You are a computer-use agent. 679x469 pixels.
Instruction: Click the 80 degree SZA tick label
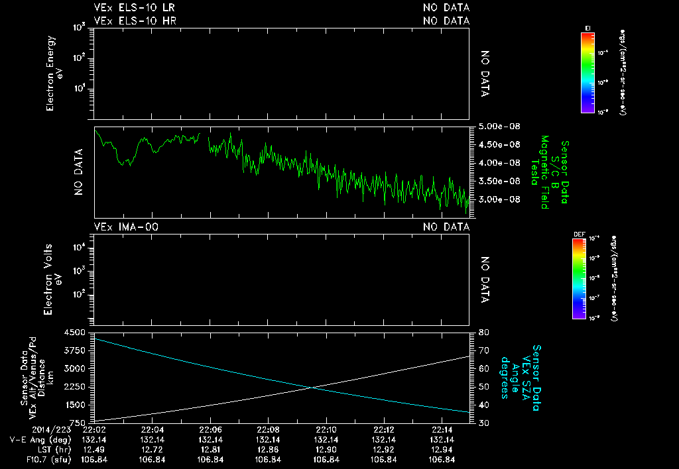[483, 333]
